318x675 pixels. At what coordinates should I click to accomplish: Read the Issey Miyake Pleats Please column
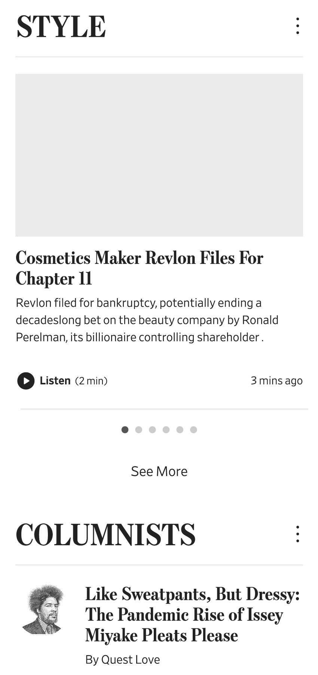(x=192, y=614)
